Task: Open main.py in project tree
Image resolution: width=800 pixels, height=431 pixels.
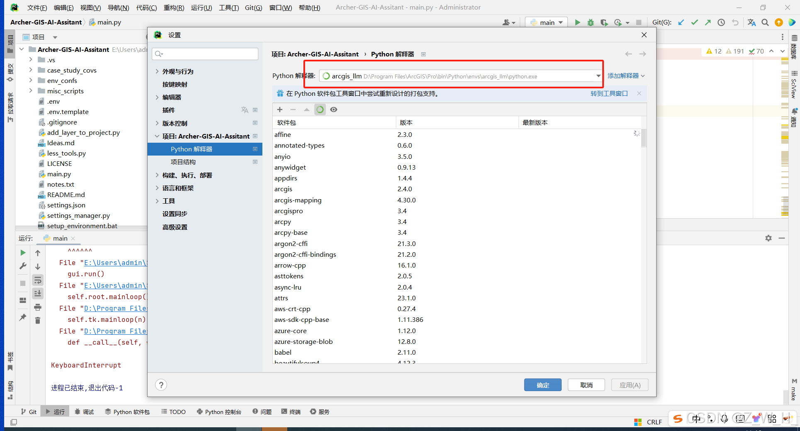Action: point(59,174)
